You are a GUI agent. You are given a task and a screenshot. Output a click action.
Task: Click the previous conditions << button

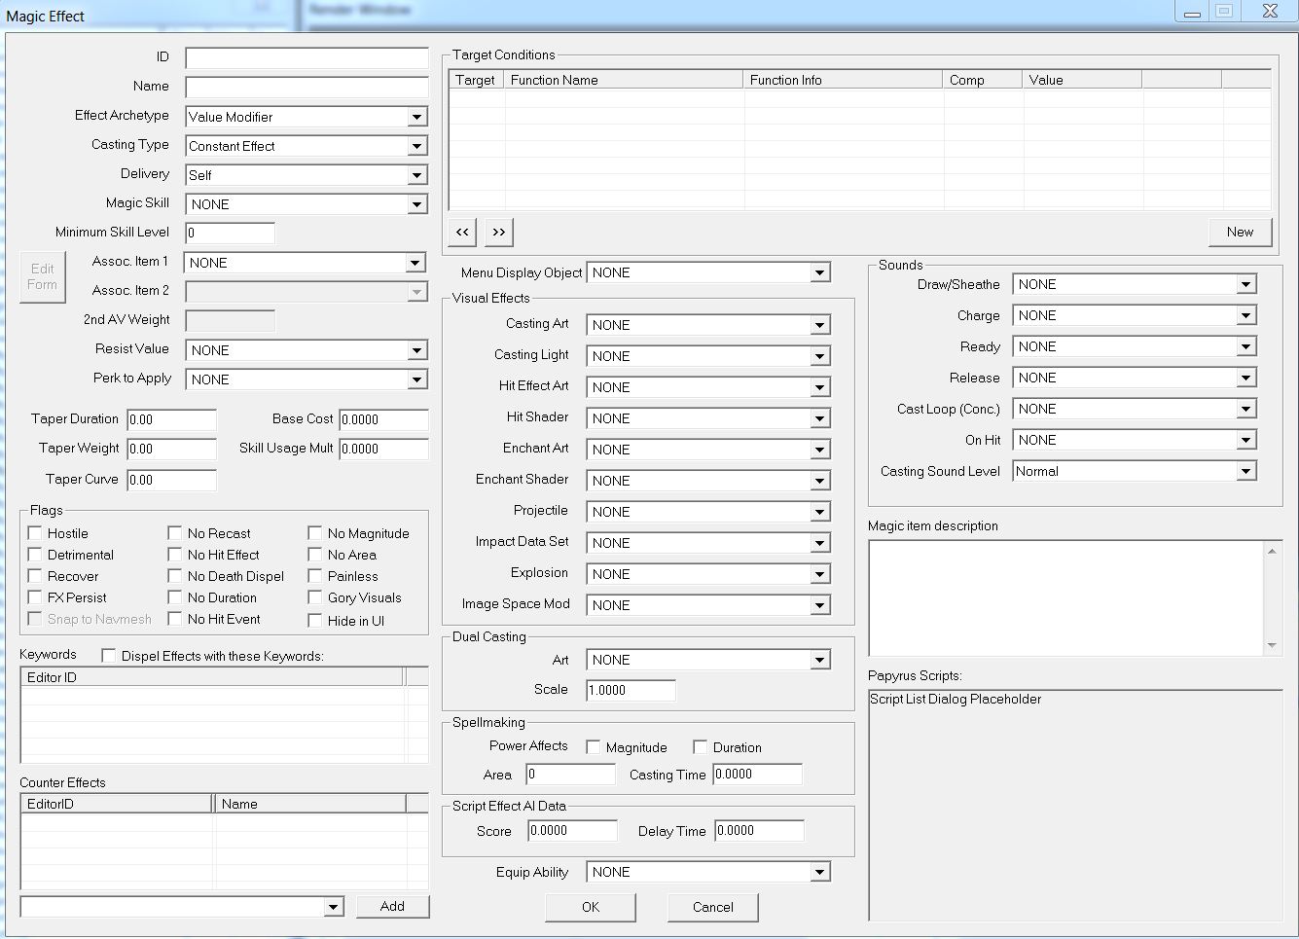coord(462,232)
